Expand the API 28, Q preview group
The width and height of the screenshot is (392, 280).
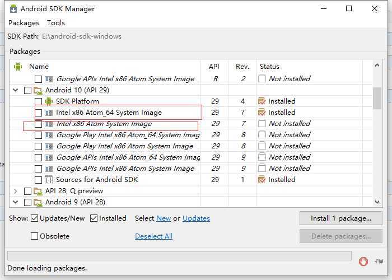[16, 191]
